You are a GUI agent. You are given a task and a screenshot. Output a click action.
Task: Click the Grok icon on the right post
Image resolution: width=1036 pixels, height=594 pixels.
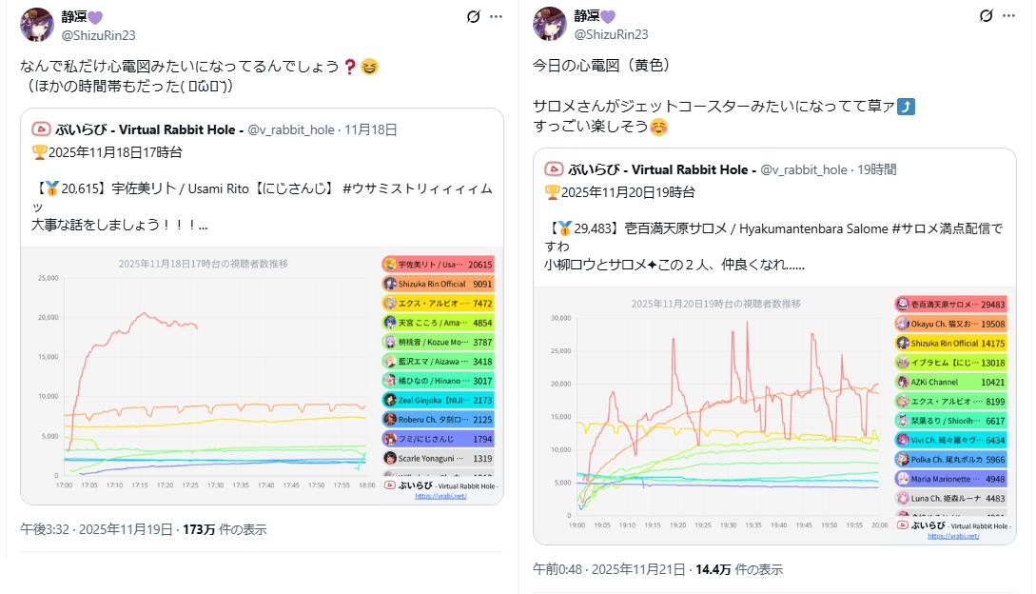pyautogui.click(x=987, y=17)
